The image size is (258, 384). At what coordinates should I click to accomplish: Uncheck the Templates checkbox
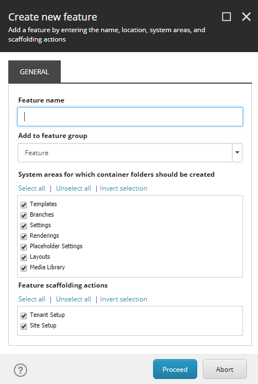pos(24,204)
